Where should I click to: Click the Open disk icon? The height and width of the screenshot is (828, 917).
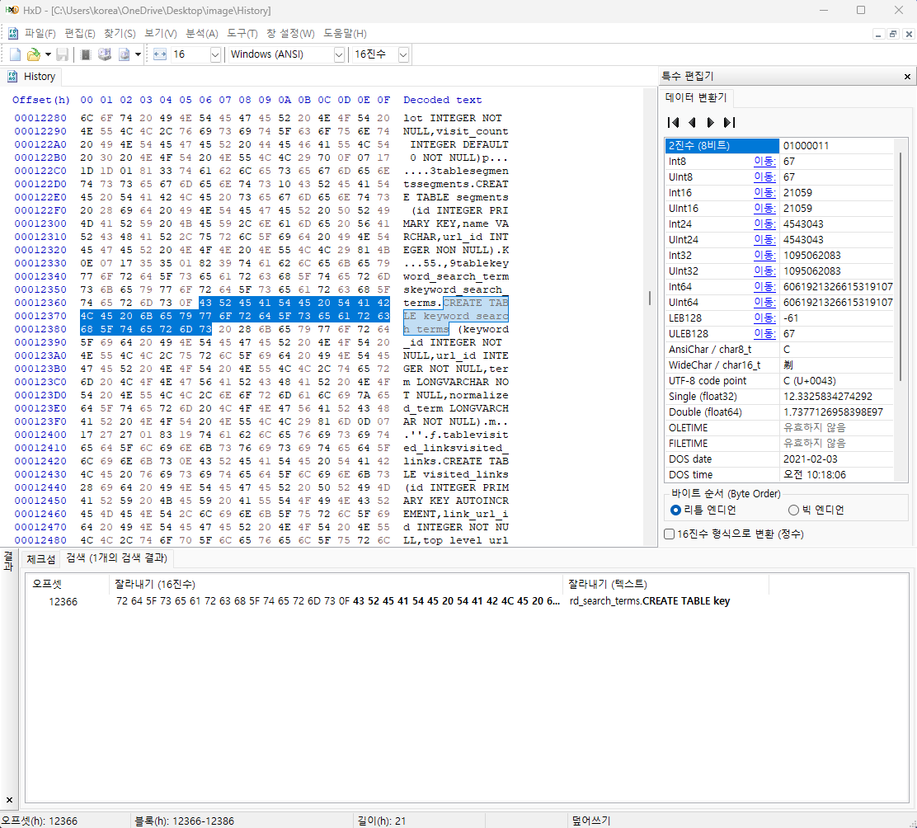tap(105, 54)
